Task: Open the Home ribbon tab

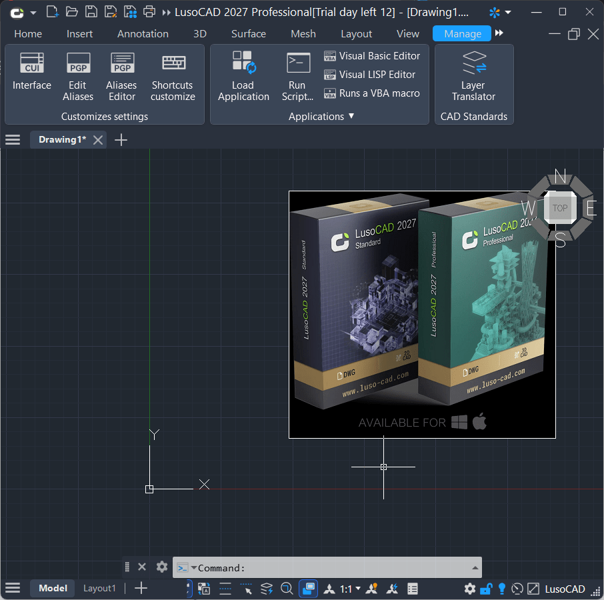Action: pyautogui.click(x=28, y=34)
